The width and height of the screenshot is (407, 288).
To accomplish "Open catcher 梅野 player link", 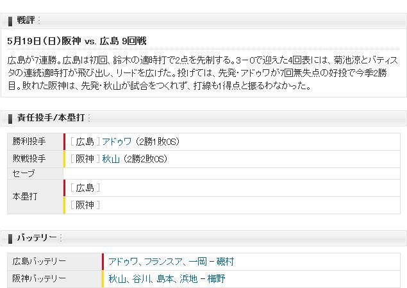I will click(216, 279).
